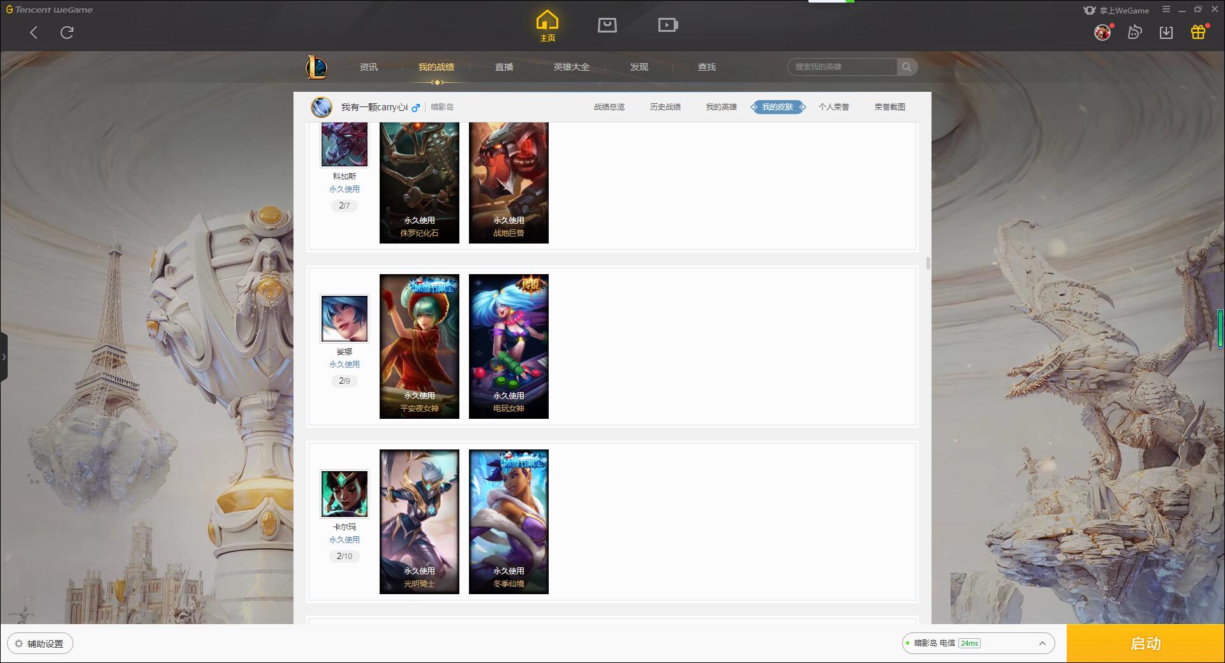
Task: Click the search magnifier button
Action: pyautogui.click(x=907, y=67)
